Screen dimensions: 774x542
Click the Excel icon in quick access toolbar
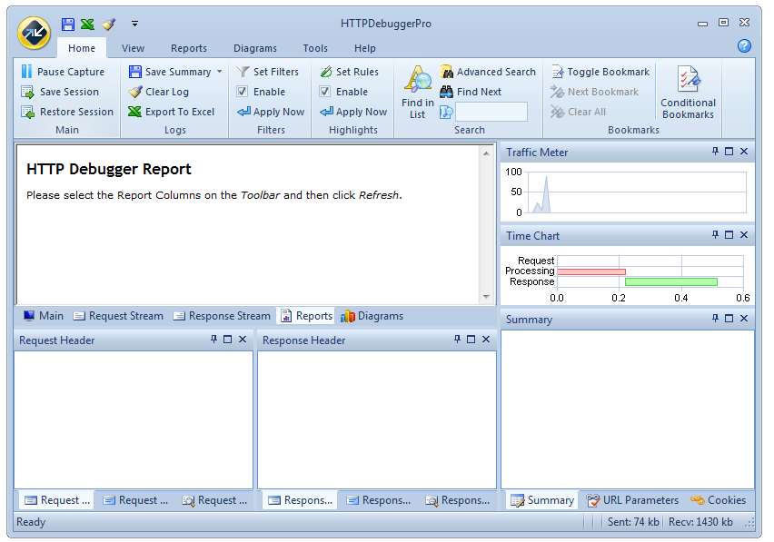(87, 24)
